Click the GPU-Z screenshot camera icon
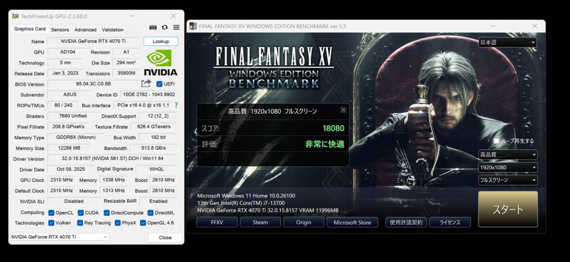The image size is (570, 262). tap(153, 28)
